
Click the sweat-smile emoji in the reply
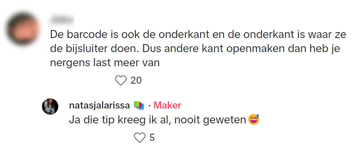pos(254,119)
